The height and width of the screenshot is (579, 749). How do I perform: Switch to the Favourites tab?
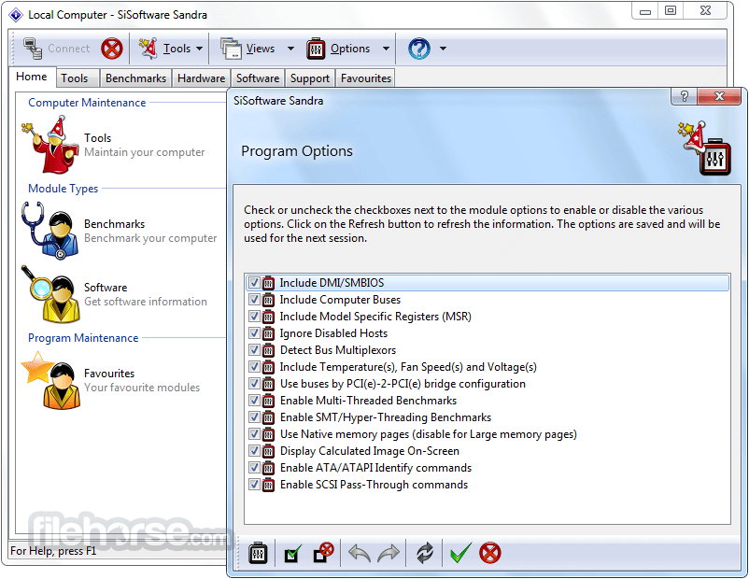click(366, 78)
